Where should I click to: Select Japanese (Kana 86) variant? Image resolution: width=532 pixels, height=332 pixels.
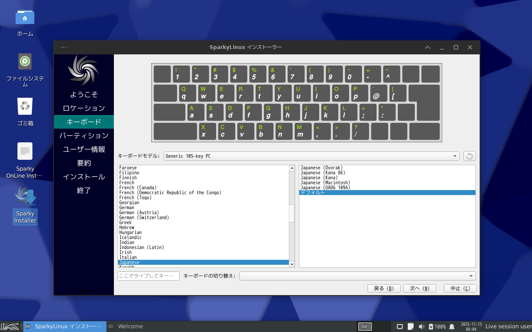click(x=323, y=173)
